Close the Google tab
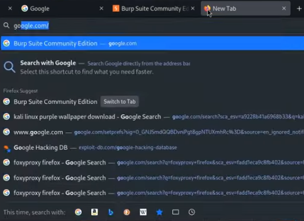This screenshot has height=221, width=304. tap(101, 9)
